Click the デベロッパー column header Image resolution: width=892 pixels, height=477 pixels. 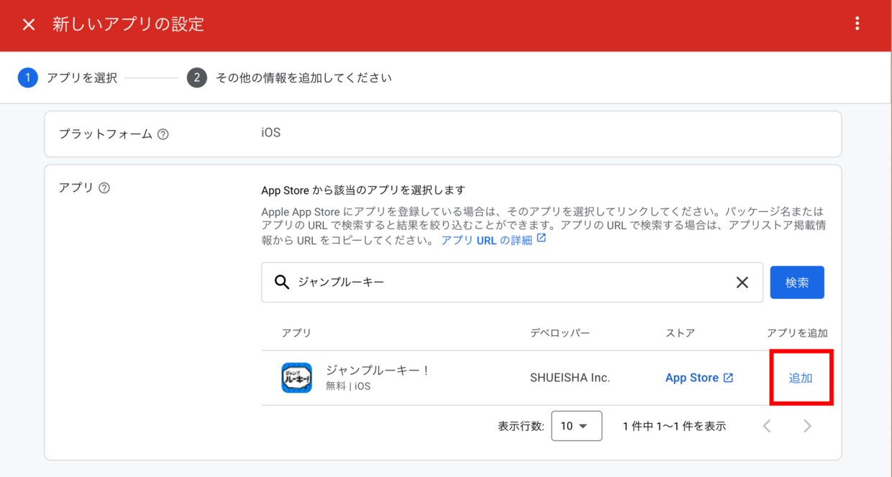coord(560,333)
